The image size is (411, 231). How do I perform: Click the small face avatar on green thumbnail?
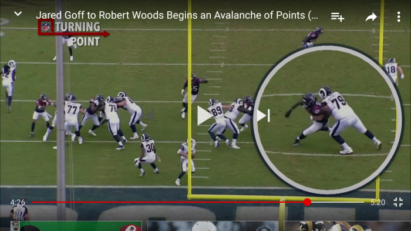[x=15, y=226]
